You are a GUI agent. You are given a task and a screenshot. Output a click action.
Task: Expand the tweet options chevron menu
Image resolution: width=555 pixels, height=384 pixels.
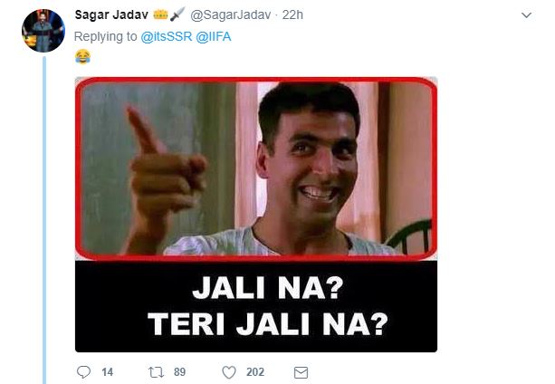coord(526,15)
